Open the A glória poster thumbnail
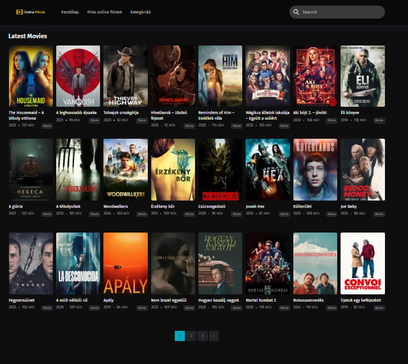This screenshot has height=364, width=408. pos(31,170)
